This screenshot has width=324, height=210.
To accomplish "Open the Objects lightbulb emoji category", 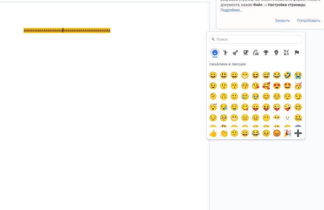I will tap(276, 53).
